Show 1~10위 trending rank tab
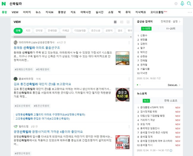Viewport: 193px width, 156px height. pos(146,29)
